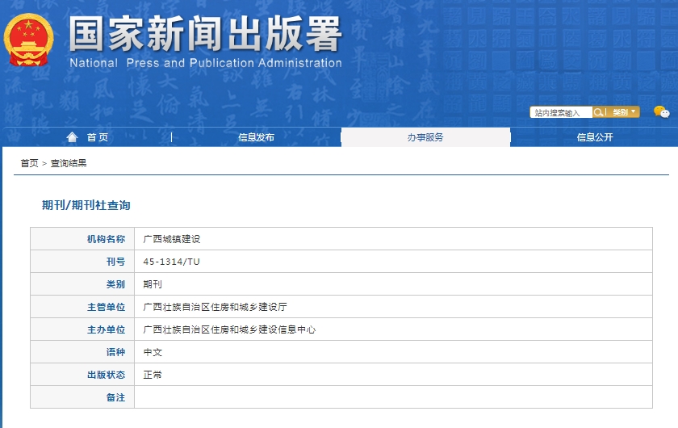Click the 国家新闻出版署 site title
Image resolution: width=678 pixels, height=428 pixels.
[x=206, y=34]
